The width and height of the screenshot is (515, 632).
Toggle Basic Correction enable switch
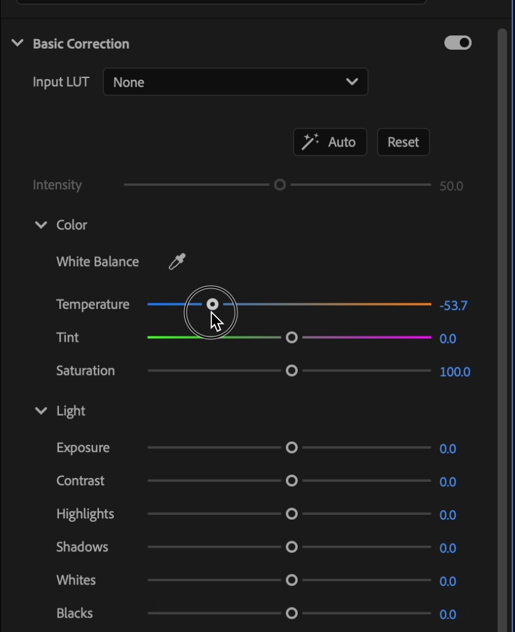coord(458,43)
